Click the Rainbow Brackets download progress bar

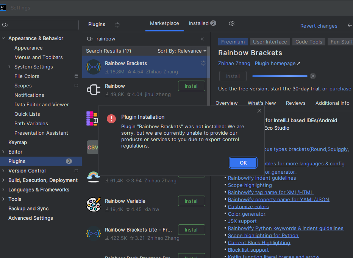tap(280, 76)
